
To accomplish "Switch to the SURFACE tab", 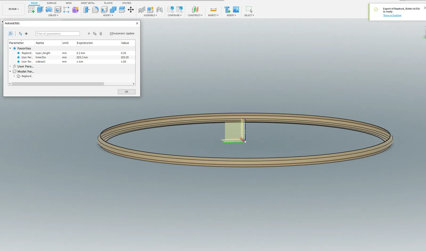I will click(51, 3).
